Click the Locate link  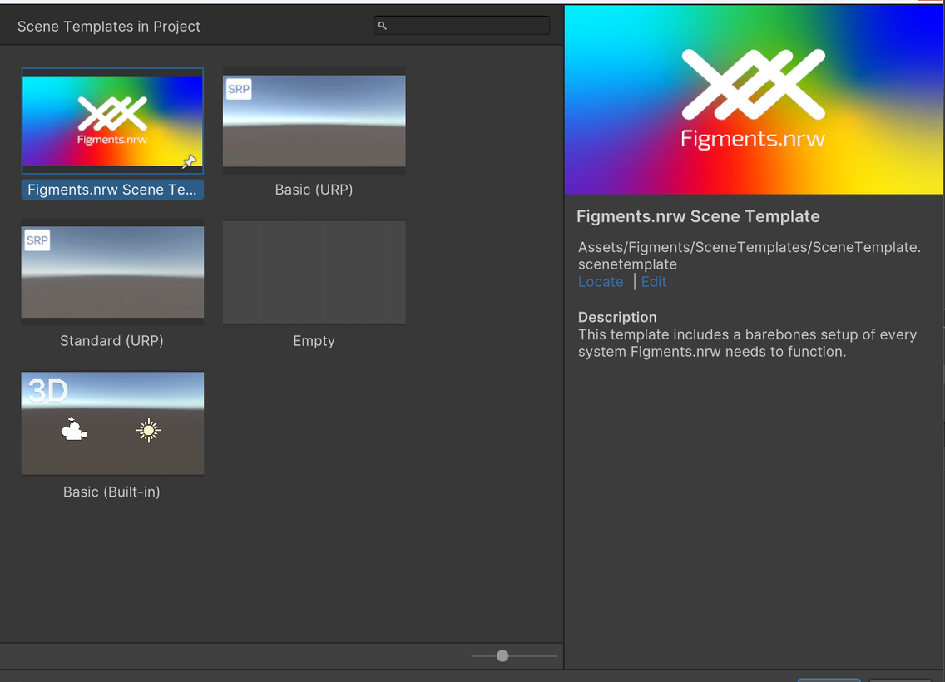click(x=601, y=282)
